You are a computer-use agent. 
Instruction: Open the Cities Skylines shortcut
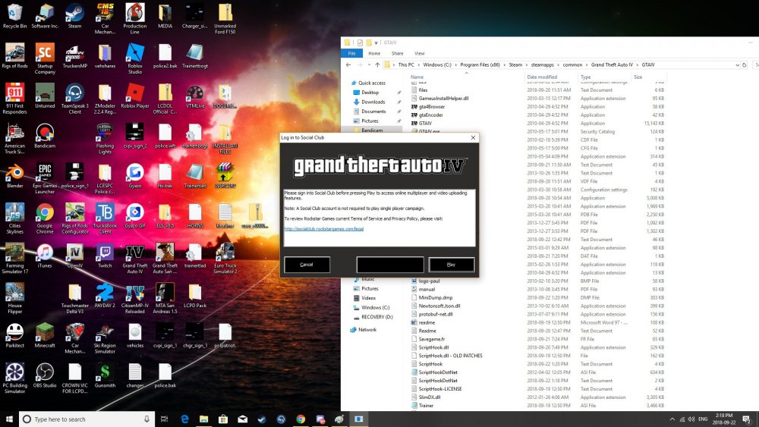pos(14,218)
